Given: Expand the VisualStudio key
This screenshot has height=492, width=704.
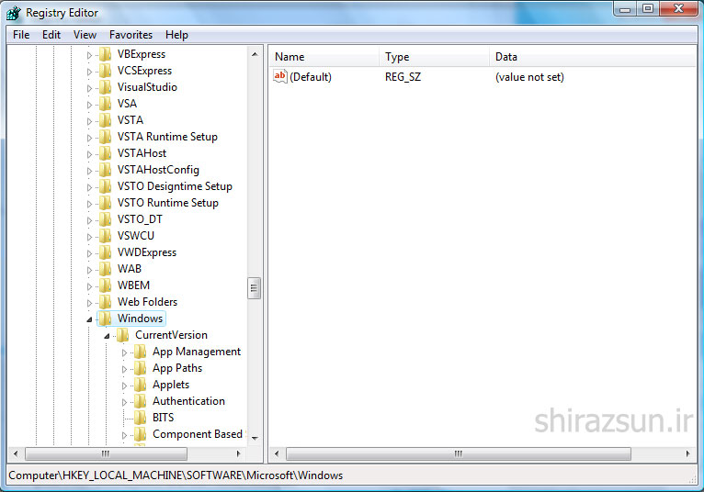Looking at the screenshot, I should tap(89, 88).
